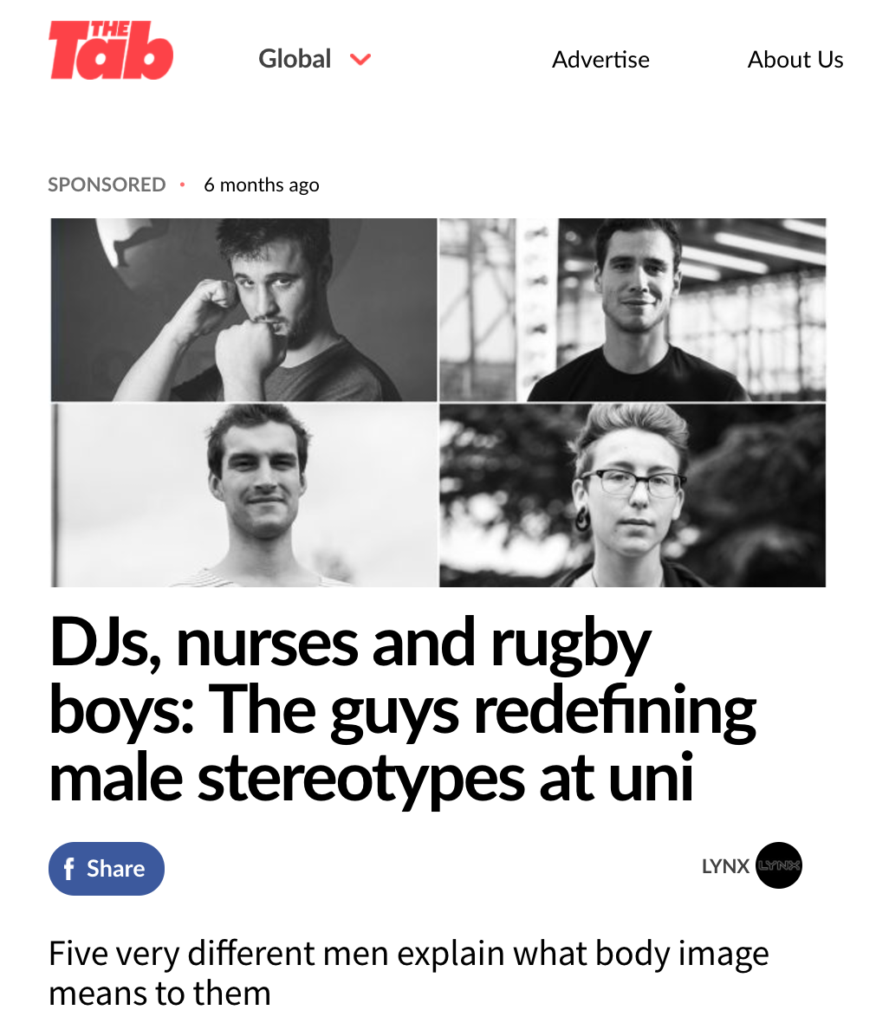
Task: Select photo of person wearing glasses
Action: coord(633,495)
